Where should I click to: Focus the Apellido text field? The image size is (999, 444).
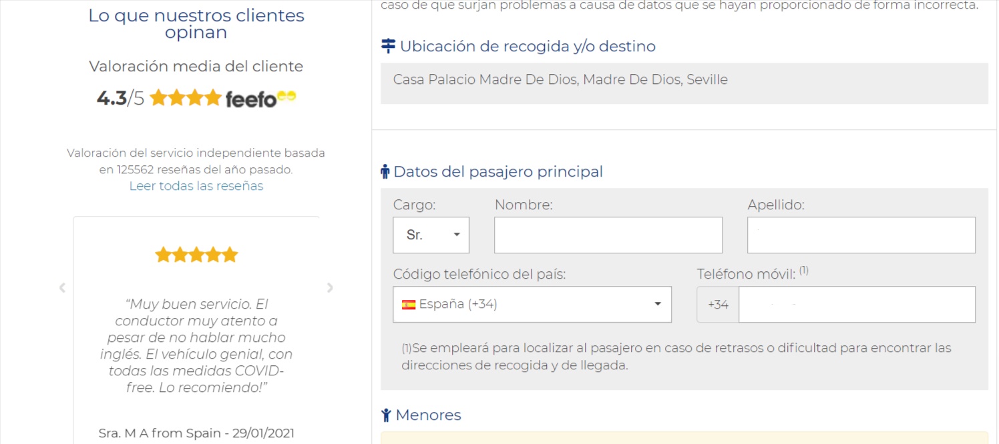(861, 235)
